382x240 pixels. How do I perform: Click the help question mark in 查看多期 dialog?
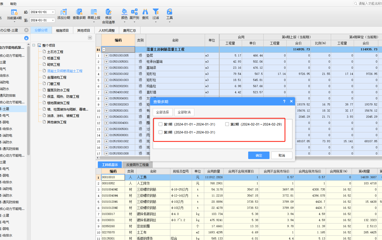[x=284, y=101]
